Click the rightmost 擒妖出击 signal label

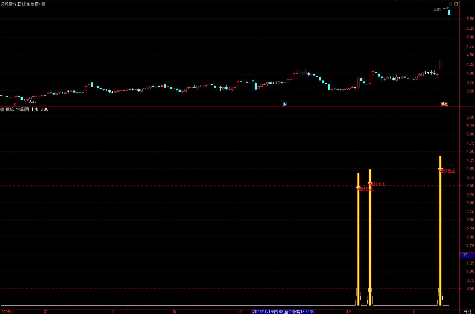point(448,171)
